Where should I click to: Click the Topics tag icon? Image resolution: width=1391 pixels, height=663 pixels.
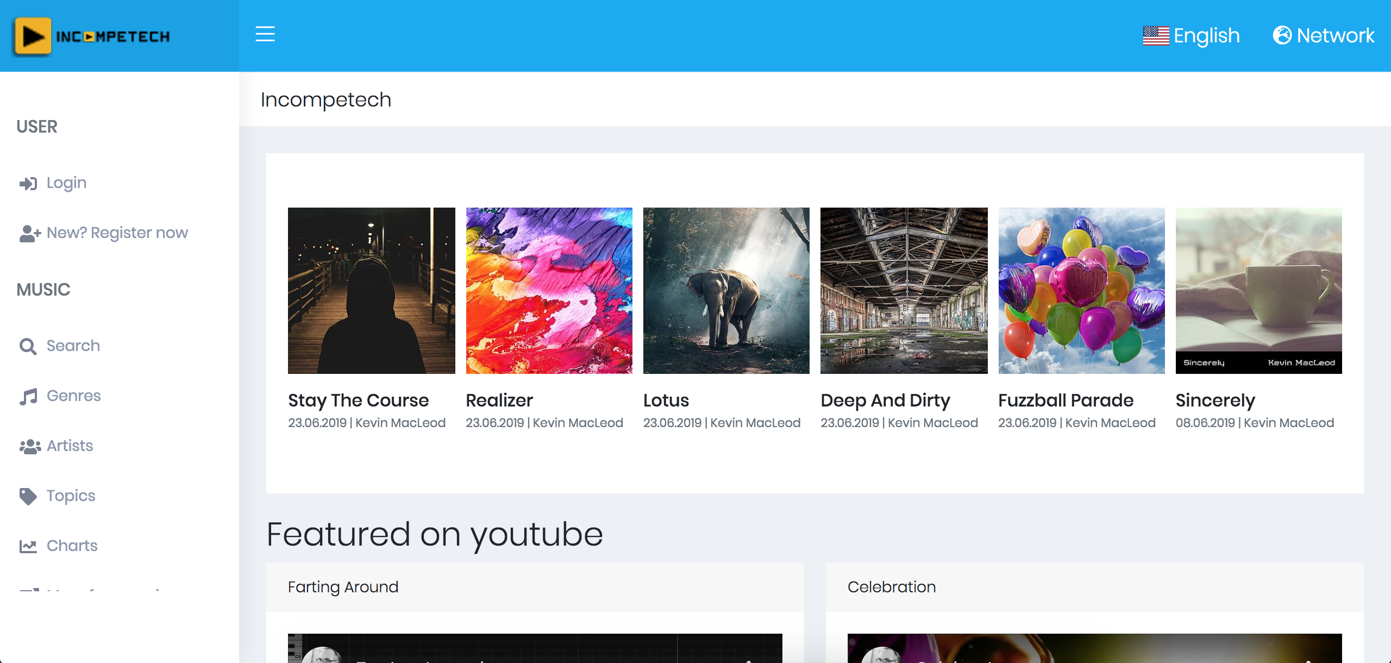pos(28,497)
